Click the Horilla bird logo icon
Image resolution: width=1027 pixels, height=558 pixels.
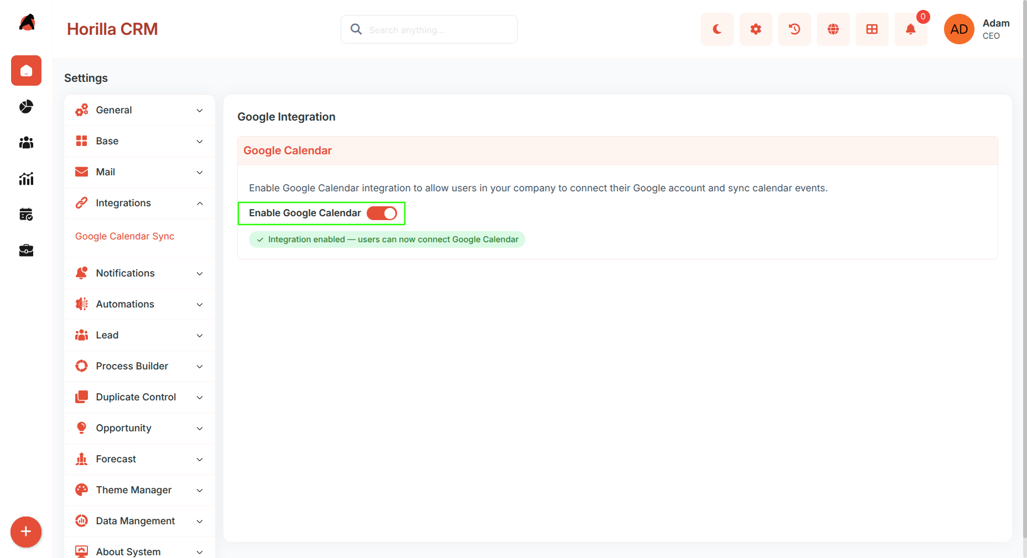27,23
